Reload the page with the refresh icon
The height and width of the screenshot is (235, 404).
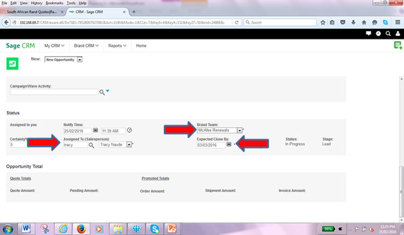pyautogui.click(x=236, y=22)
